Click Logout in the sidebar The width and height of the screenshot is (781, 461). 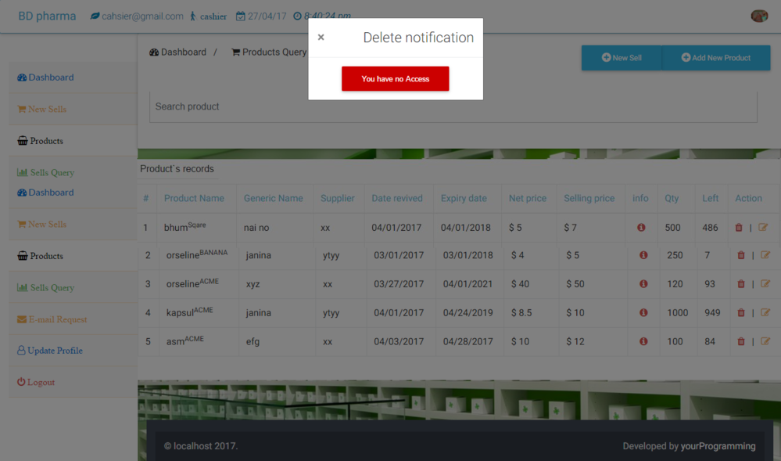pos(36,382)
